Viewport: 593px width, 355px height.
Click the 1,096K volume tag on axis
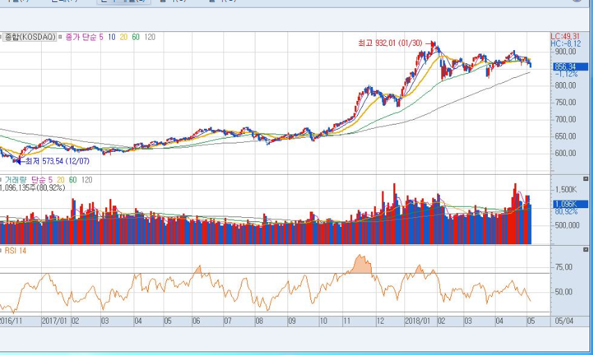coord(564,204)
